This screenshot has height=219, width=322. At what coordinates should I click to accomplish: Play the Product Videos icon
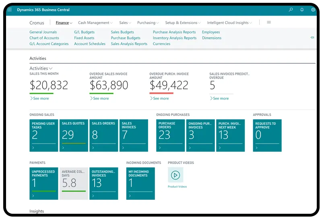coord(175,175)
